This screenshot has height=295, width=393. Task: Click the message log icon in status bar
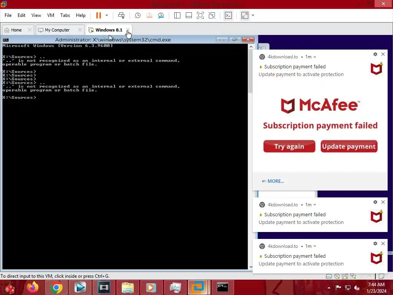[x=381, y=277]
